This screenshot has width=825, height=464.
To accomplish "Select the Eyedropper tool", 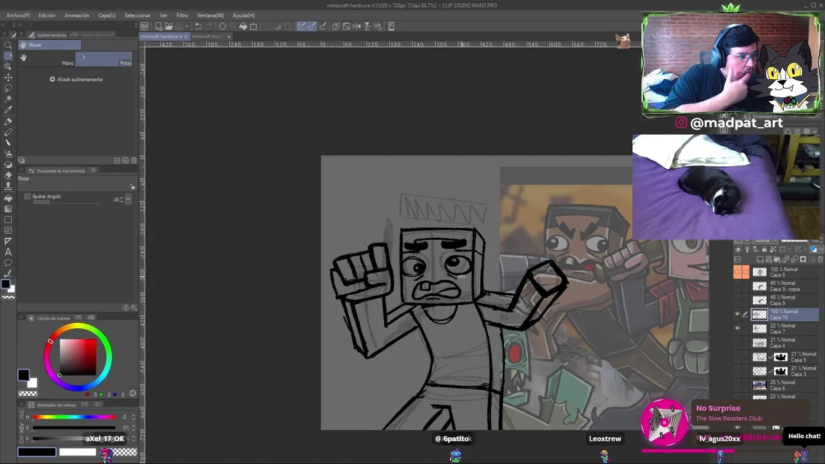I will [x=8, y=110].
